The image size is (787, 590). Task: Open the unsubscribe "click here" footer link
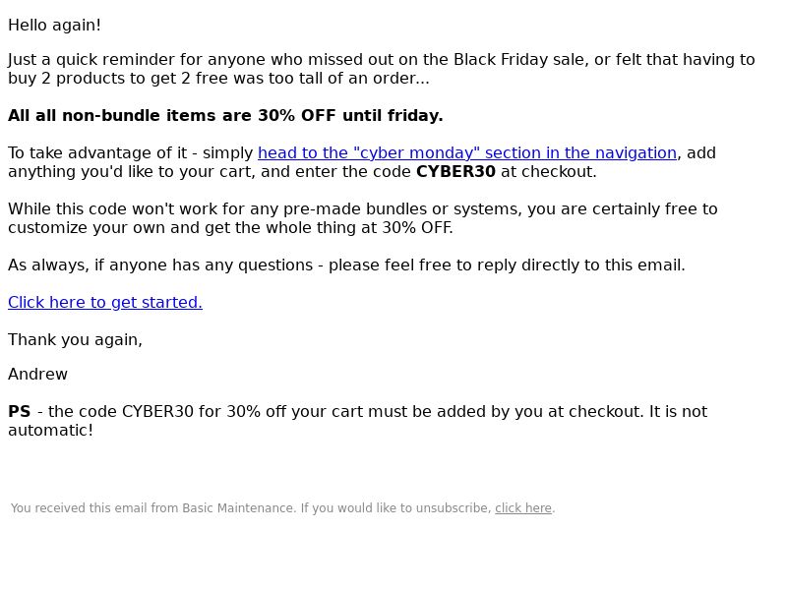pyautogui.click(x=523, y=508)
